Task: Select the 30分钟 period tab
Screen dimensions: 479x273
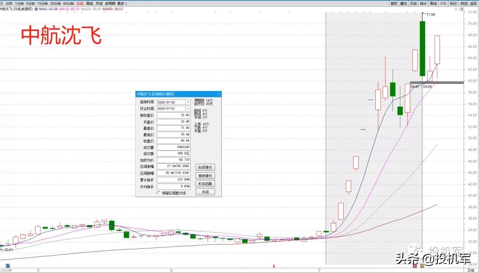Action: [55, 4]
